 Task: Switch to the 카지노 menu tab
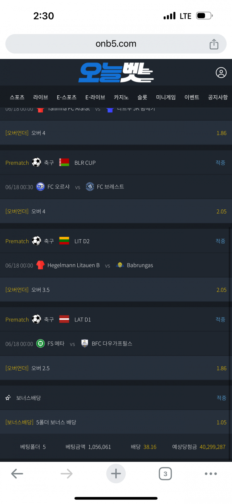(x=121, y=97)
